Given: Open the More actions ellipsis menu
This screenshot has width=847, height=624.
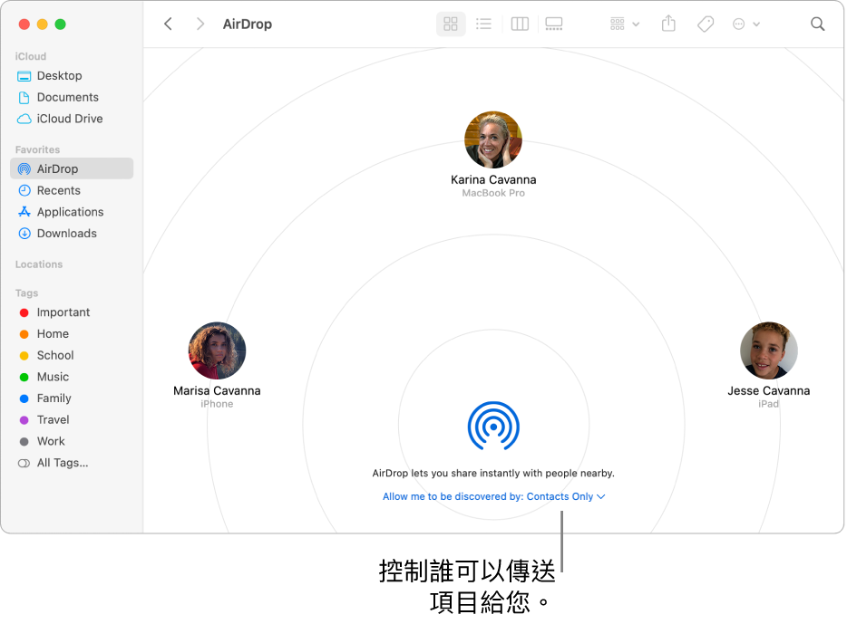Looking at the screenshot, I should [x=746, y=24].
